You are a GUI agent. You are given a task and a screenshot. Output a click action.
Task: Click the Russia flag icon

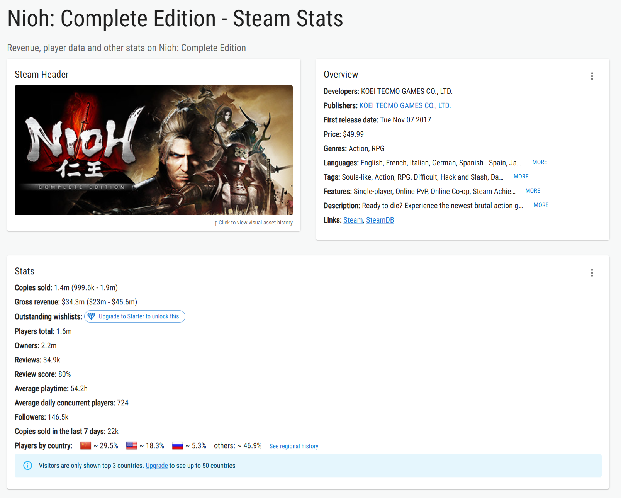click(x=178, y=446)
